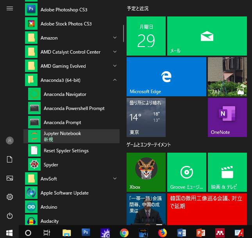The height and width of the screenshot is (238, 252).
Task: Launch Photoshop from the taskbar
Action: coord(86,233)
